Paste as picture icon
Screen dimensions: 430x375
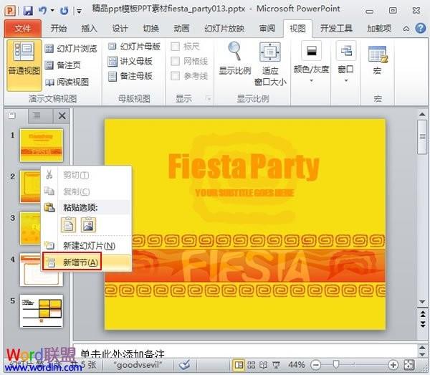click(x=88, y=224)
